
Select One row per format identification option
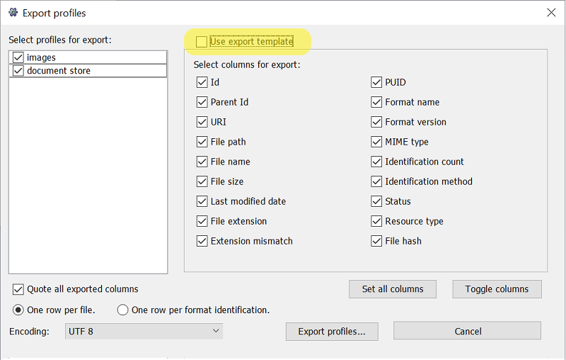point(122,310)
